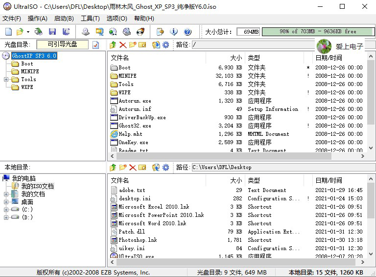Save the ISO with the floppy icon
The width and height of the screenshot is (376, 277).
click(52, 32)
